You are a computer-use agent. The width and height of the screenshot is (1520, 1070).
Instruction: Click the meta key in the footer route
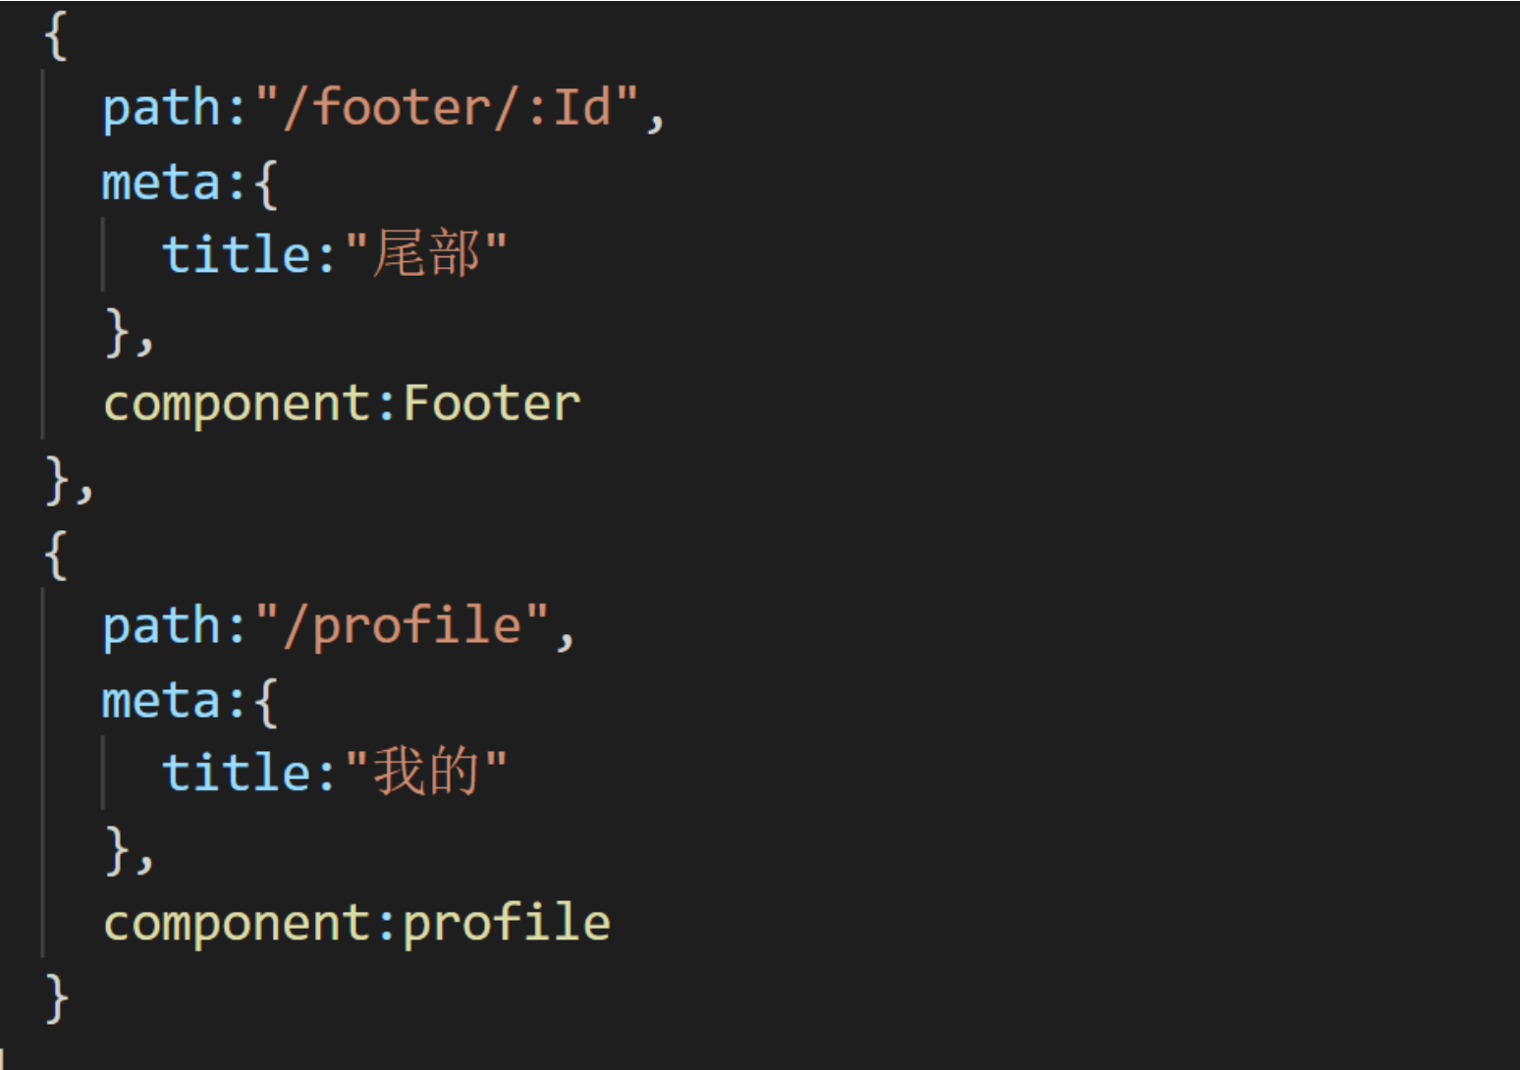pos(161,183)
